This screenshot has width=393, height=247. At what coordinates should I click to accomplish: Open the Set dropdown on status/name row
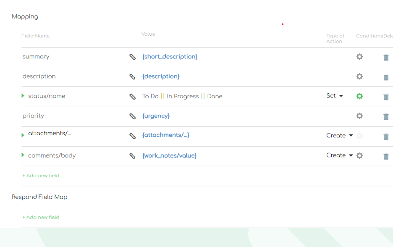coord(334,96)
